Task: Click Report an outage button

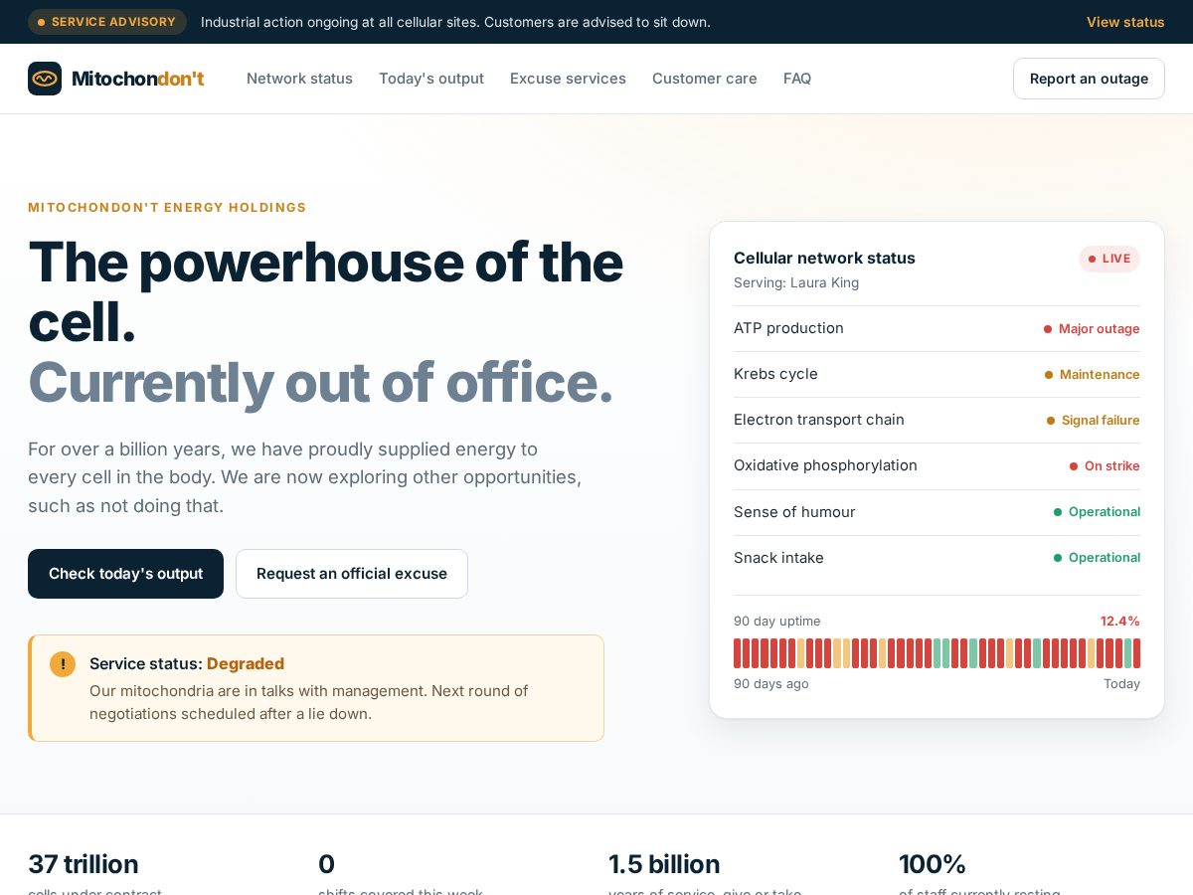Action: [x=1089, y=79]
